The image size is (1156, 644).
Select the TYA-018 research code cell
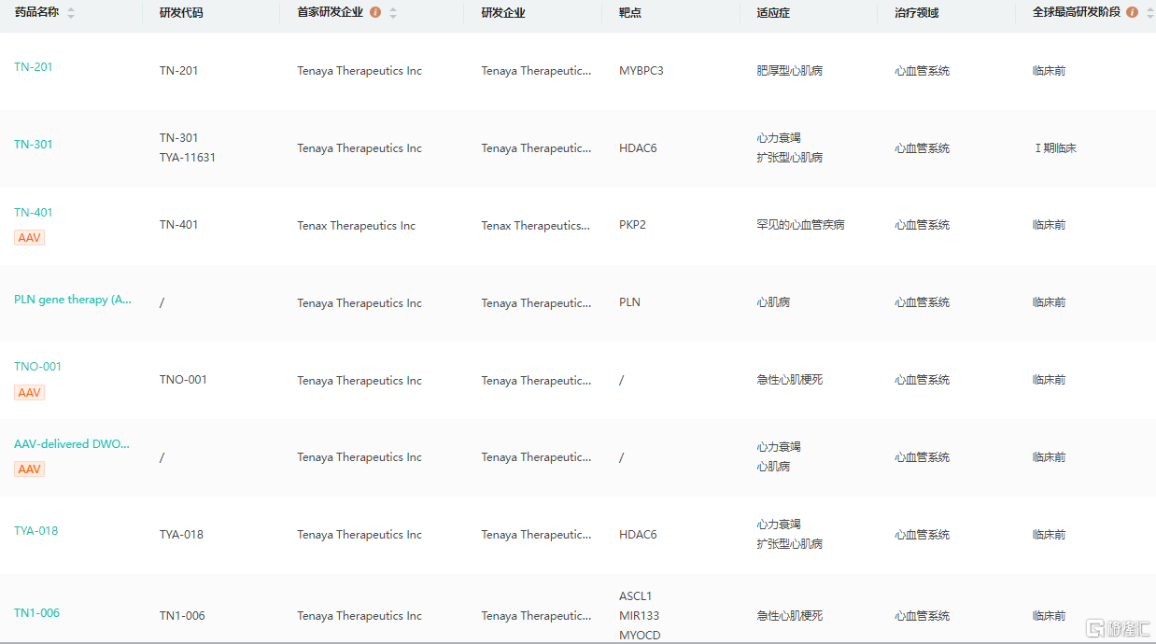click(181, 535)
